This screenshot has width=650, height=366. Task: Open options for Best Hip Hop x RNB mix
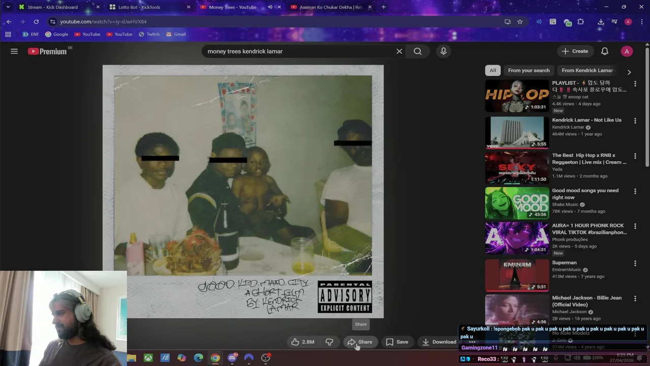pyautogui.click(x=635, y=156)
